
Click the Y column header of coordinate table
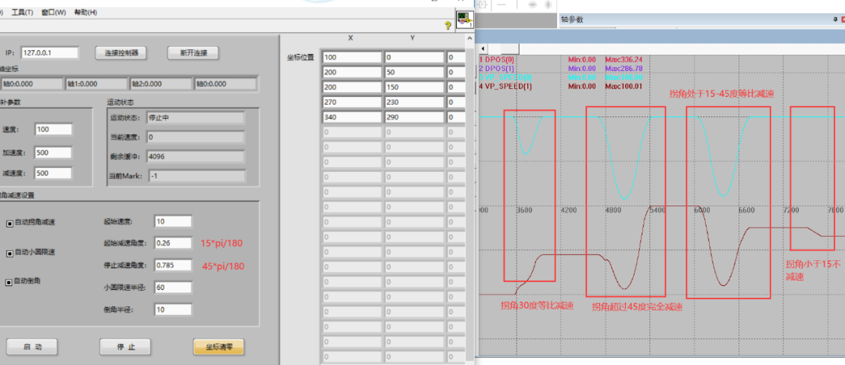coord(413,38)
